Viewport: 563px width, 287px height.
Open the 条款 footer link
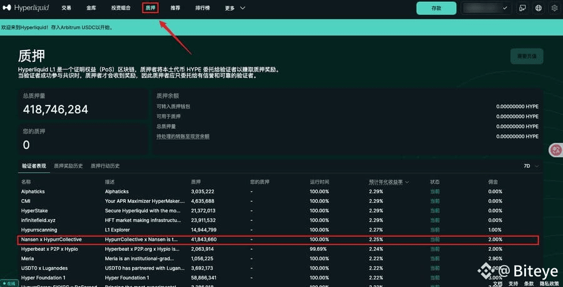[x=529, y=283]
